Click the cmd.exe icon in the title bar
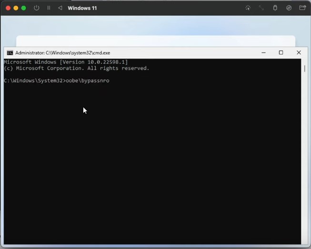This screenshot has width=311, height=249. point(10,53)
